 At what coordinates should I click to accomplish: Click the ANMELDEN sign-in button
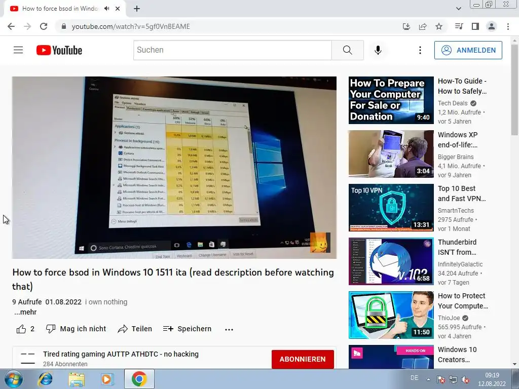click(x=468, y=50)
